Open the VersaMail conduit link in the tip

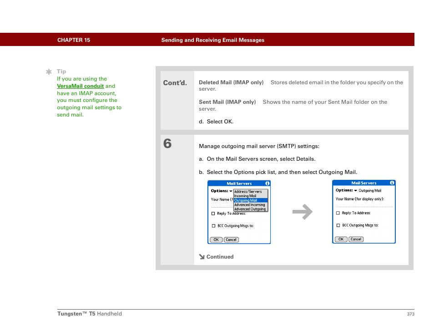(x=80, y=86)
